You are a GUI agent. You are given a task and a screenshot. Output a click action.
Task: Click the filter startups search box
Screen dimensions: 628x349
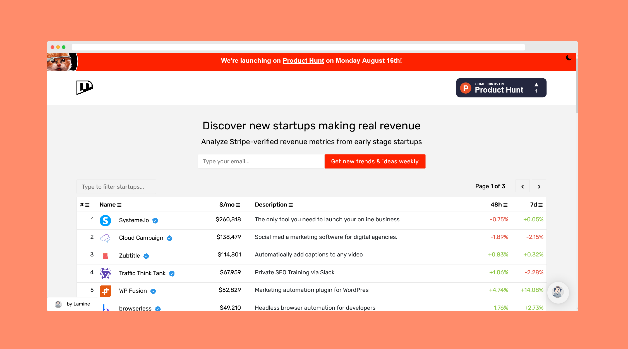coord(116,187)
